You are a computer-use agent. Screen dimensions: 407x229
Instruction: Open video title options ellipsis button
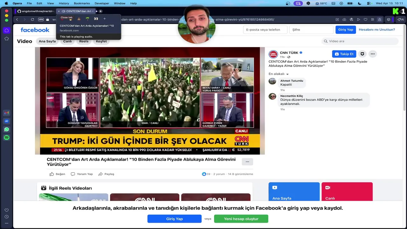coord(247,162)
